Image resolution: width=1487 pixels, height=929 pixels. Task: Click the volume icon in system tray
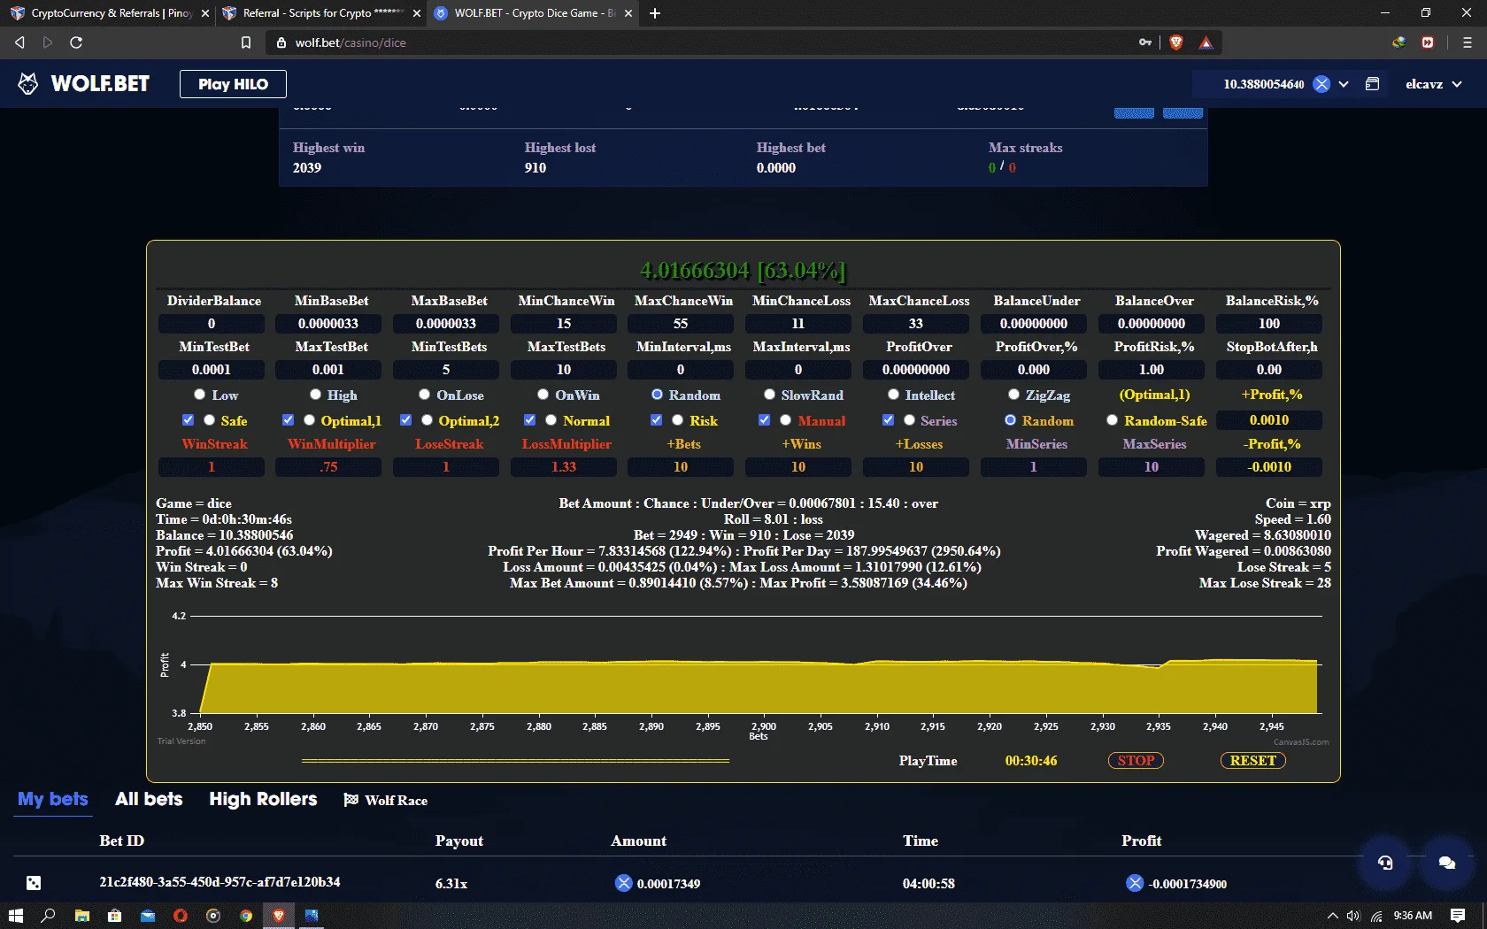1352,916
